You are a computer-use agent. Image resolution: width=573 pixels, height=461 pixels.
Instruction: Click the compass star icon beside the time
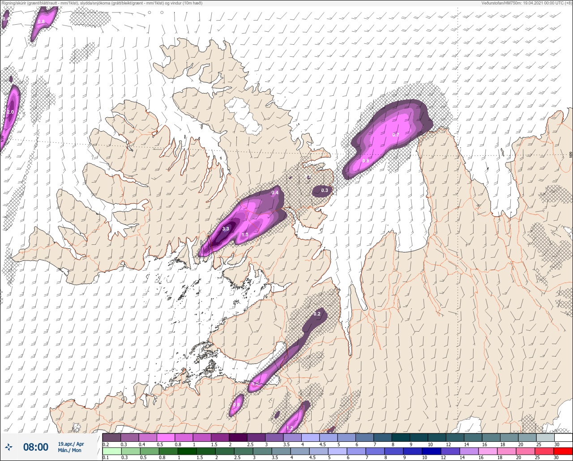click(x=9, y=447)
